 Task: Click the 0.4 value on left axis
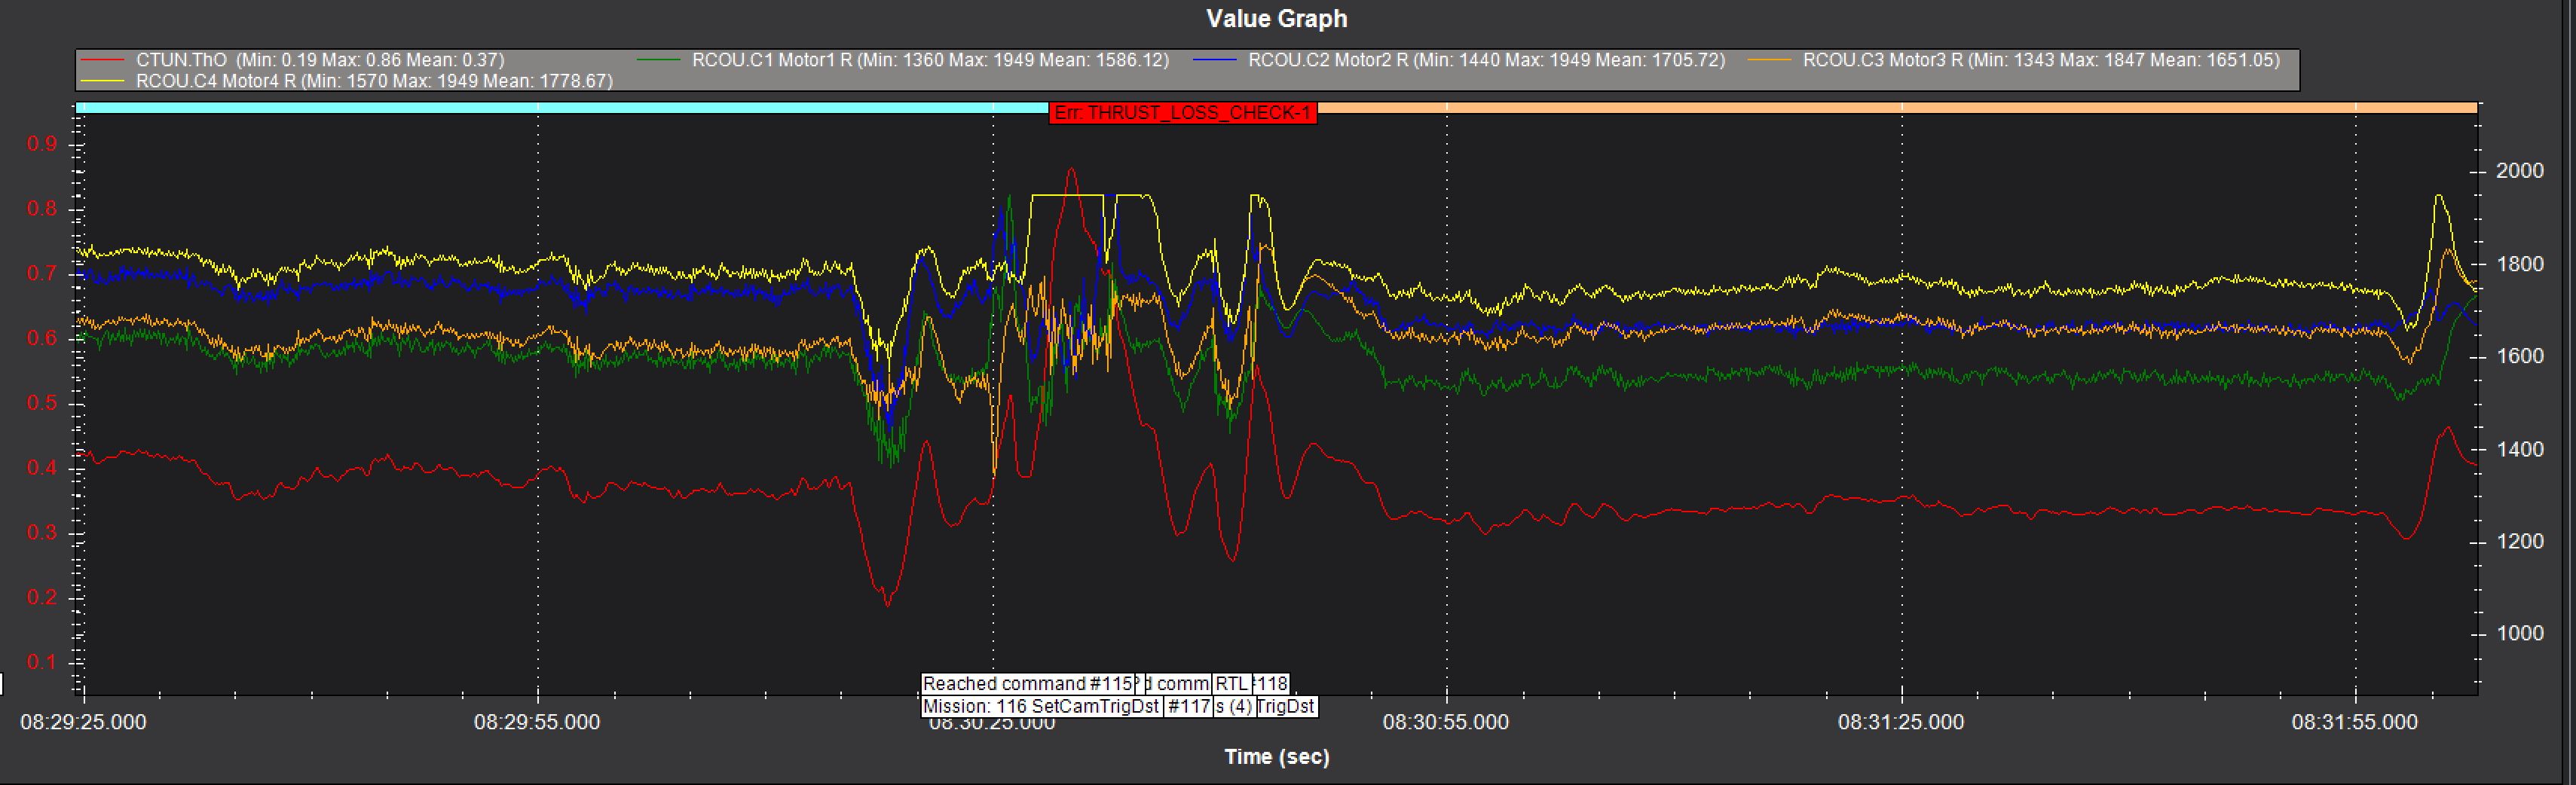click(42, 468)
